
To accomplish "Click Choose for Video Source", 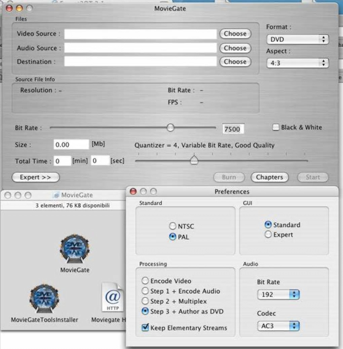I will click(235, 34).
